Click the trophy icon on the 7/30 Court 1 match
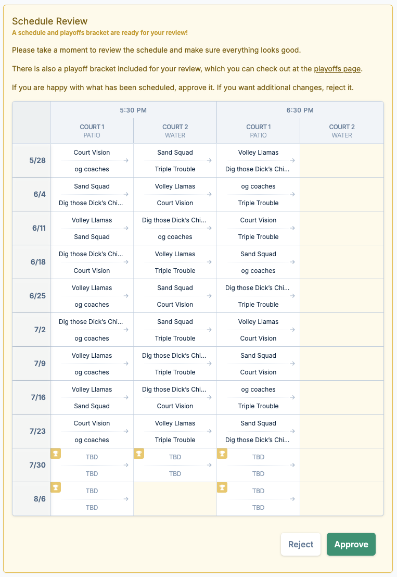The height and width of the screenshot is (577, 397). click(x=56, y=454)
